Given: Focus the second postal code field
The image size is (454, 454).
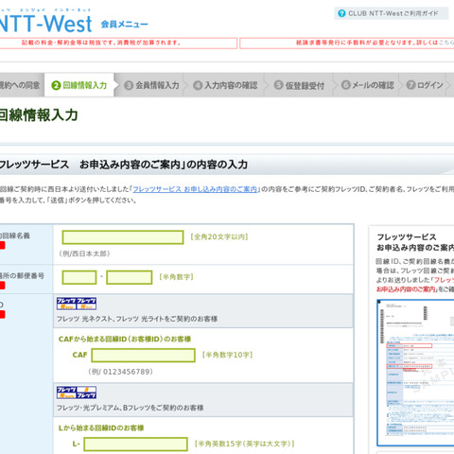Looking at the screenshot, I should click(x=130, y=277).
